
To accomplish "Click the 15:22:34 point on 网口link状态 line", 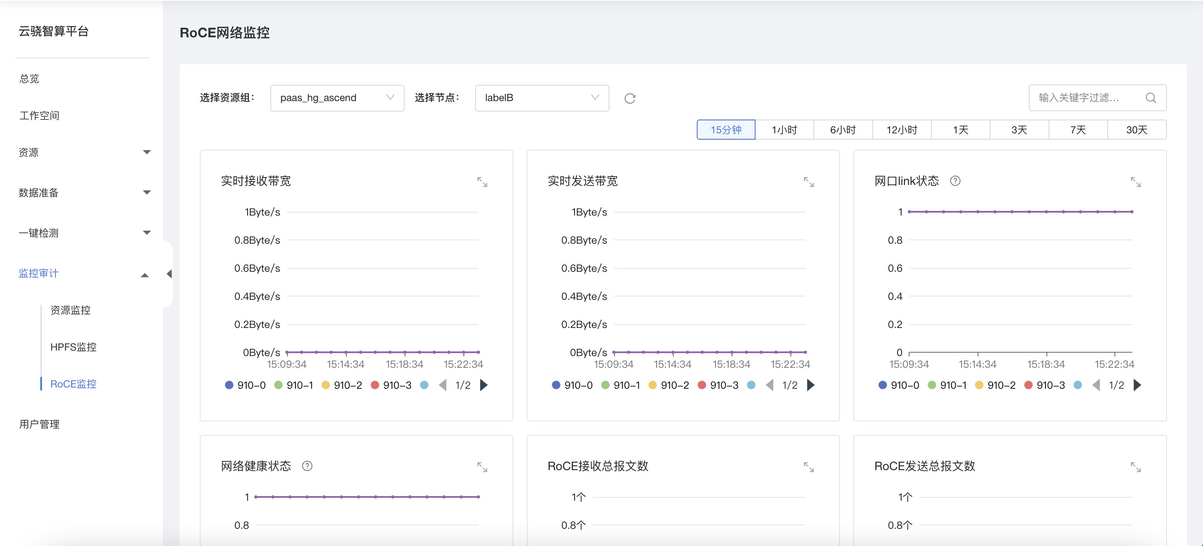I will (1115, 212).
